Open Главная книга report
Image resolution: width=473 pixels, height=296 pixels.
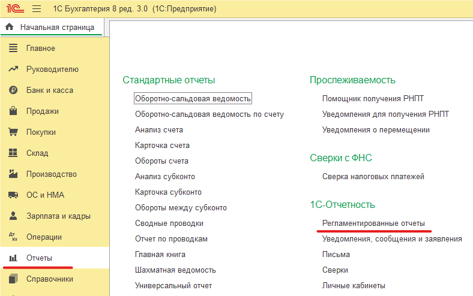pos(160,255)
